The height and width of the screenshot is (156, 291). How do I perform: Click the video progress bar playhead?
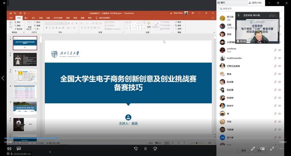tap(57, 138)
